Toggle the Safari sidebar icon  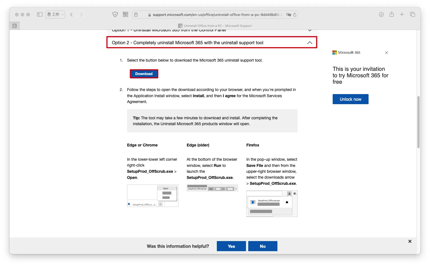coord(40,14)
